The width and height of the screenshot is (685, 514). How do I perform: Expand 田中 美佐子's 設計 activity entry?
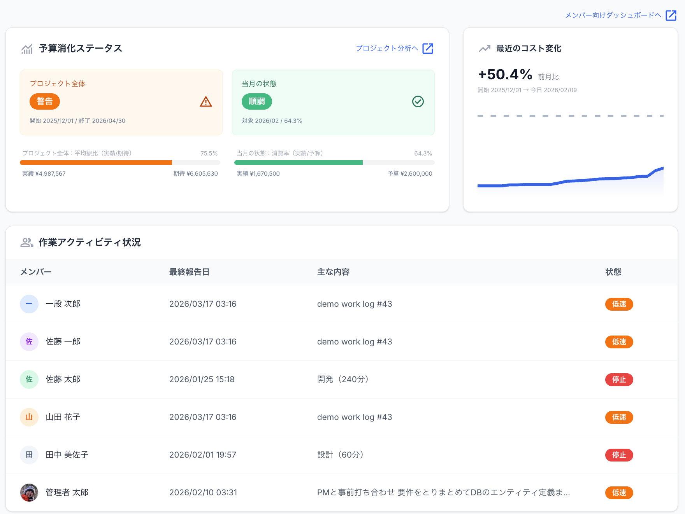click(340, 455)
